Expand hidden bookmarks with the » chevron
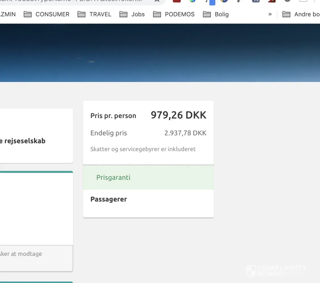Image resolution: width=320 pixels, height=283 pixels. coord(270,14)
